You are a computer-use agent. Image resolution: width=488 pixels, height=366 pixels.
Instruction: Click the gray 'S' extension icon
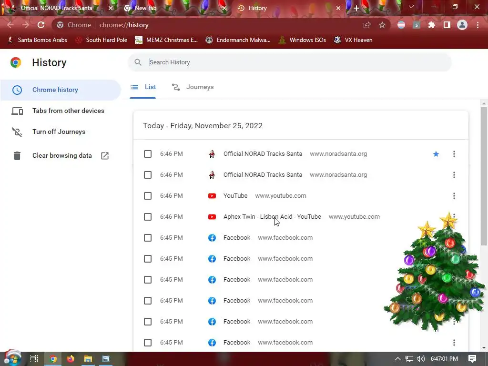(417, 25)
